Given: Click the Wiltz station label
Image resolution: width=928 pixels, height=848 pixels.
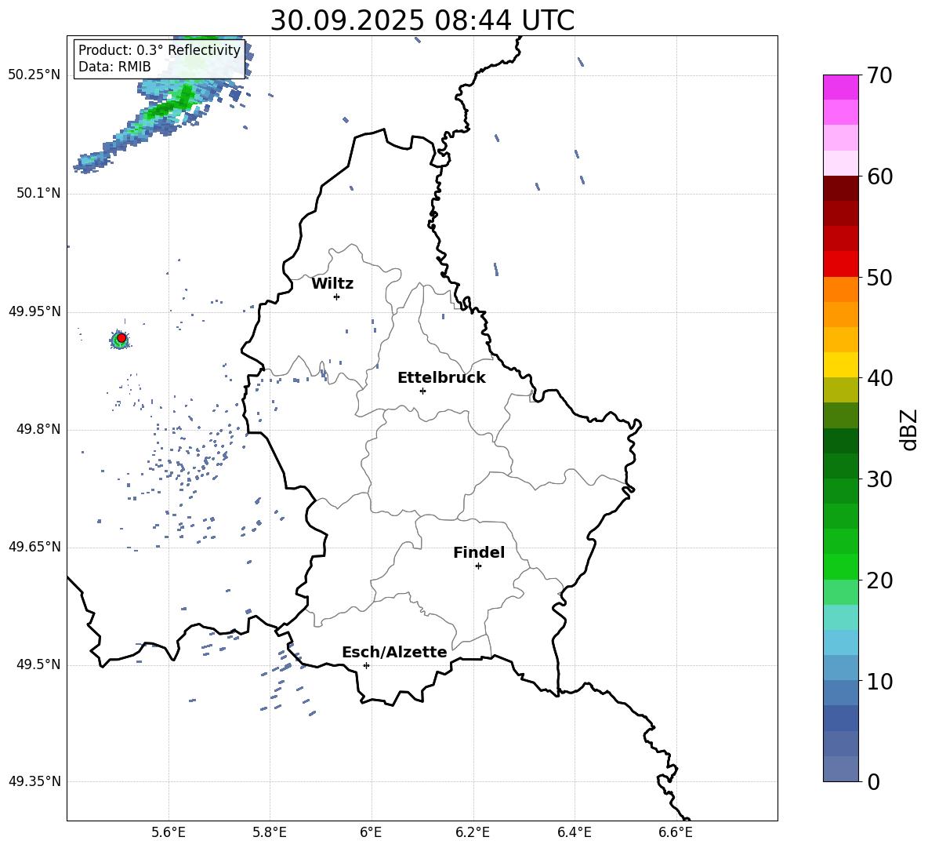Looking at the screenshot, I should 332,284.
